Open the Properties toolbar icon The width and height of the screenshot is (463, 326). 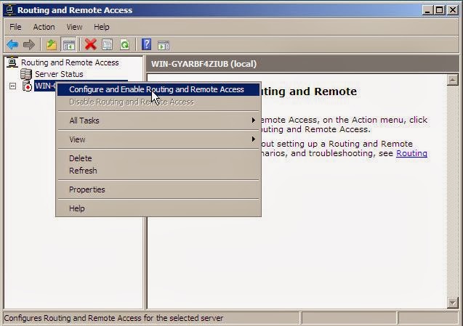107,45
